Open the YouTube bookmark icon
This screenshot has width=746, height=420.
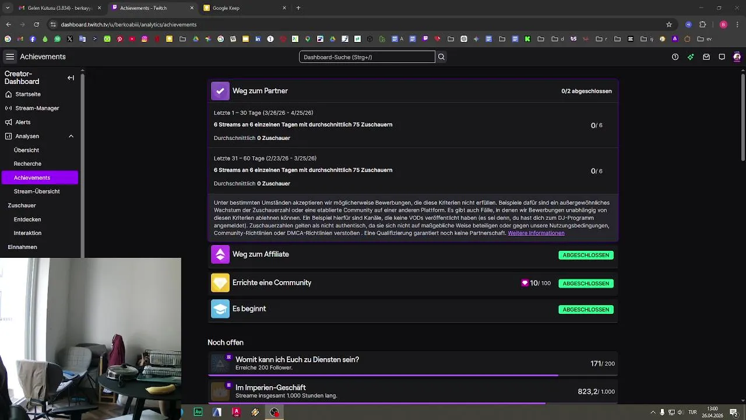tap(132, 39)
